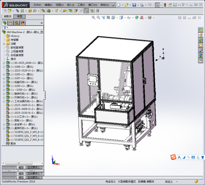Open the 文件(F) menu
The image size is (205, 185).
pos(37,5)
